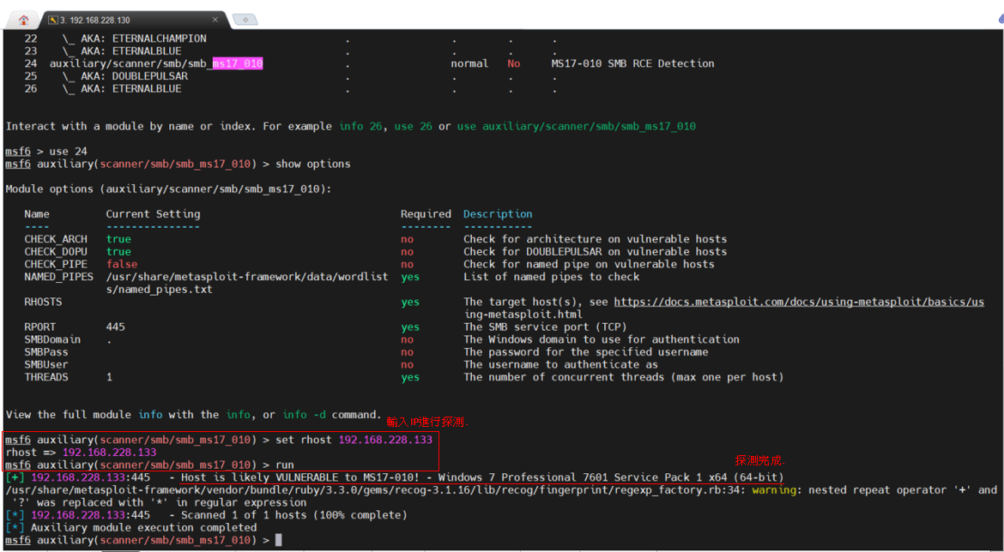Viewport: 1004px width, 552px height.
Task: Click the red 'false' value for CHECK_PIPE
Action: pos(122,264)
